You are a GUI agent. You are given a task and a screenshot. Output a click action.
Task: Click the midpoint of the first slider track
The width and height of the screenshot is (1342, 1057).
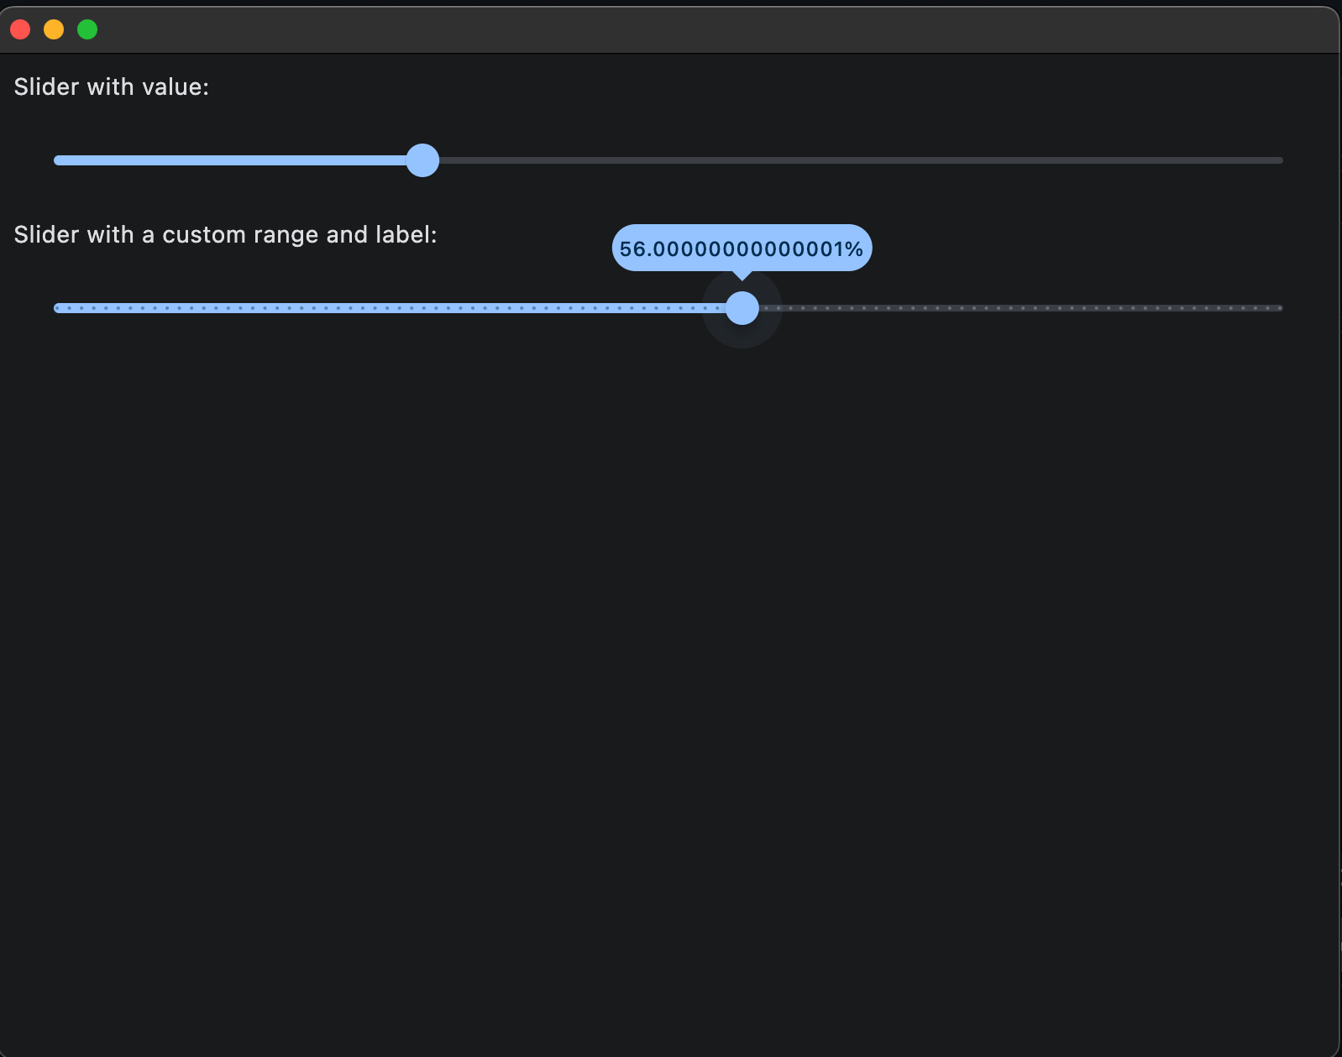pos(668,160)
